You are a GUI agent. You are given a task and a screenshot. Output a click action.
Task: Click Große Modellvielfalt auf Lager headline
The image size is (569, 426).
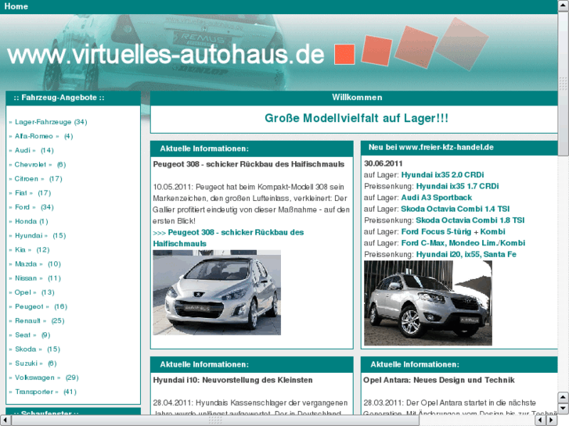(x=356, y=118)
